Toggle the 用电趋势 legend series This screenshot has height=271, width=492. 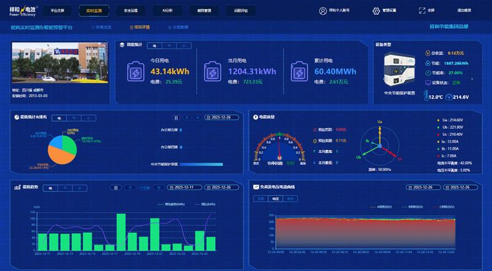(172, 203)
